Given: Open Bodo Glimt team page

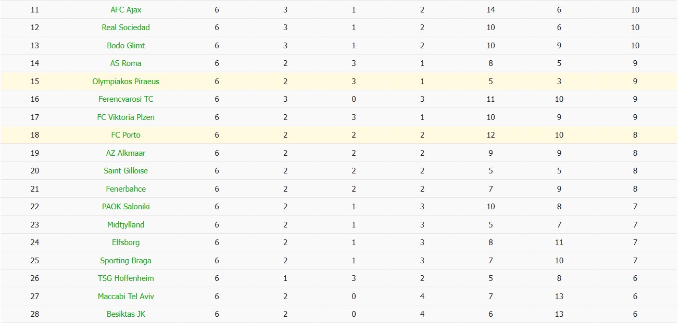Looking at the screenshot, I should click(x=126, y=46).
